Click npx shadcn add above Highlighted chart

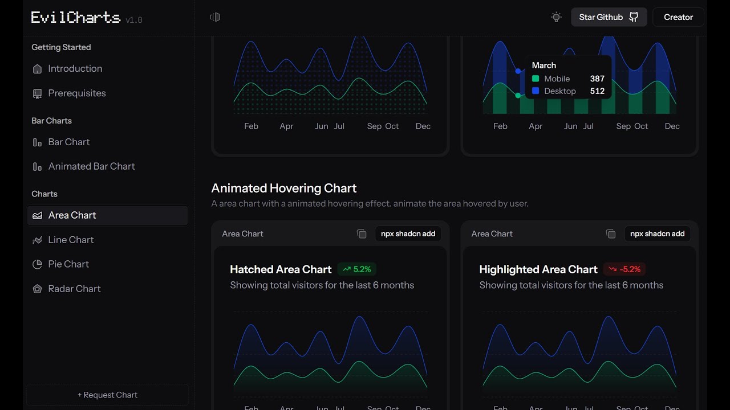657,233
